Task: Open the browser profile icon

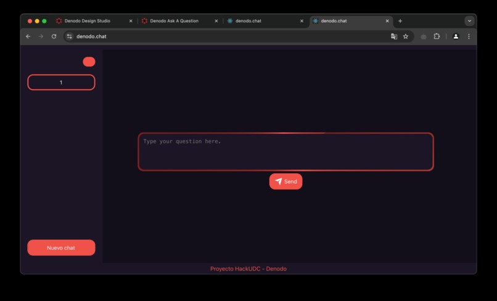Action: point(456,36)
